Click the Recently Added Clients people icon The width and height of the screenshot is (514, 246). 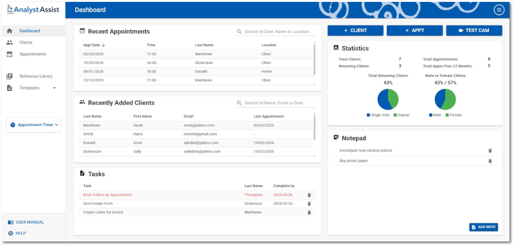[82, 102]
